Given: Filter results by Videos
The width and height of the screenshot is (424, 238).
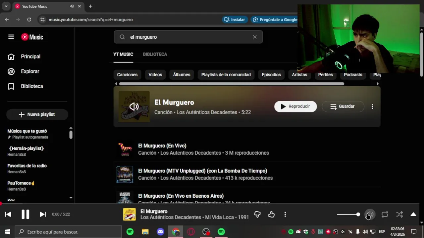Looking at the screenshot, I should click(x=155, y=75).
